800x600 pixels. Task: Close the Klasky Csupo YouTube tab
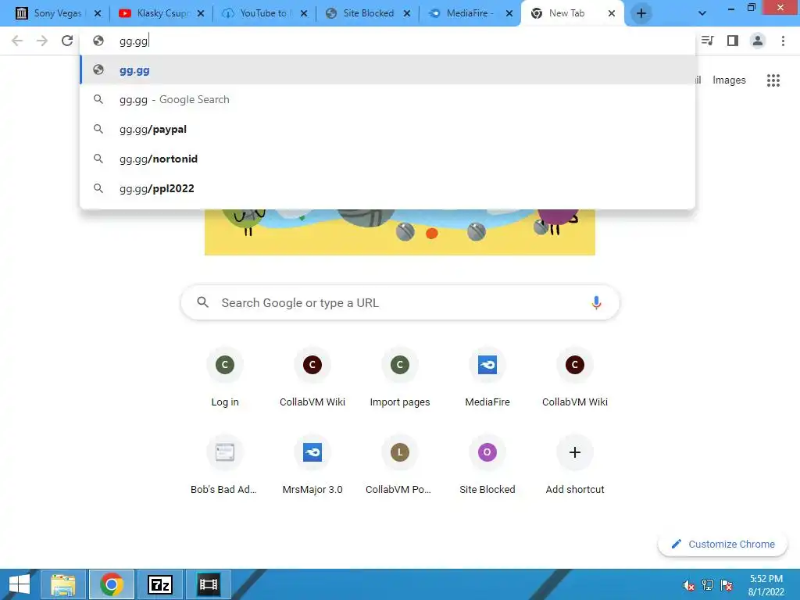201,14
